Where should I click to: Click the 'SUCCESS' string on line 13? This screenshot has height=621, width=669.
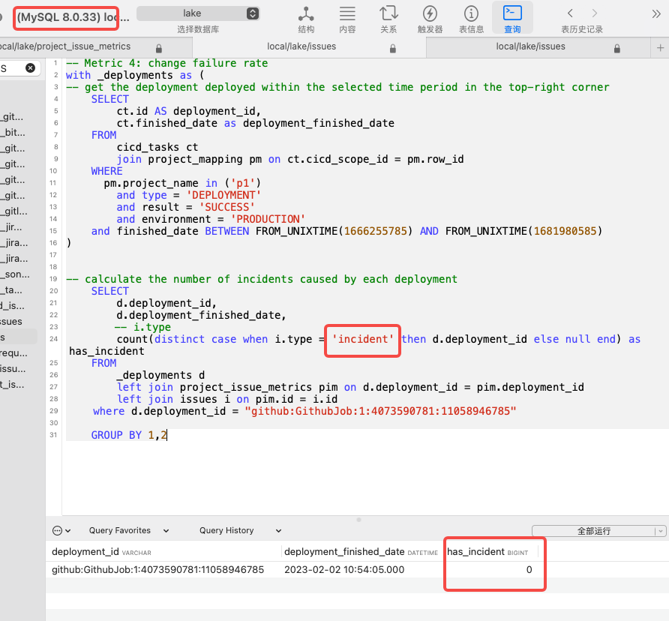click(226, 208)
